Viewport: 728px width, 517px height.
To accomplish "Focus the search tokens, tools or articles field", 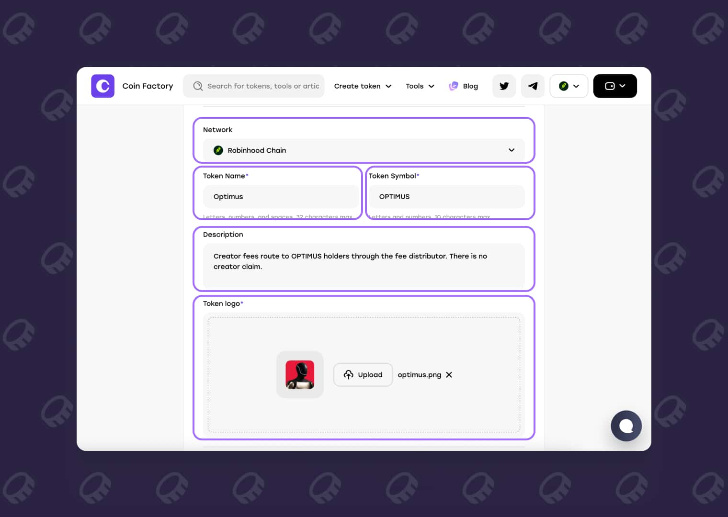I will click(x=254, y=86).
